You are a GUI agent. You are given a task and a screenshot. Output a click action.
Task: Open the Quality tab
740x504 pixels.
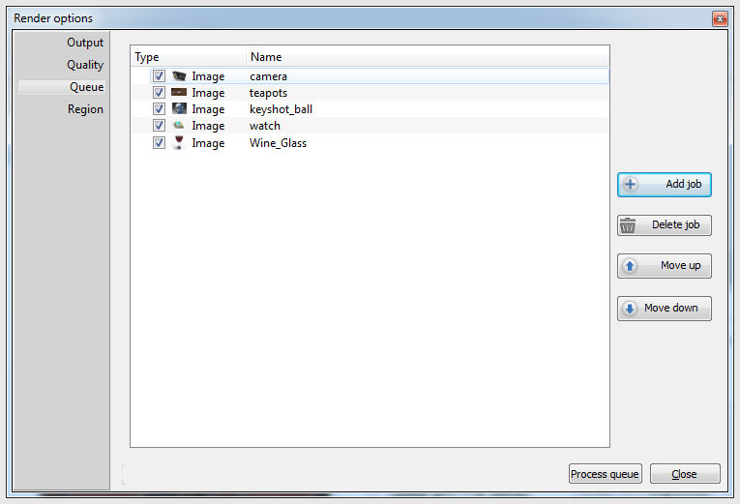tap(85, 65)
